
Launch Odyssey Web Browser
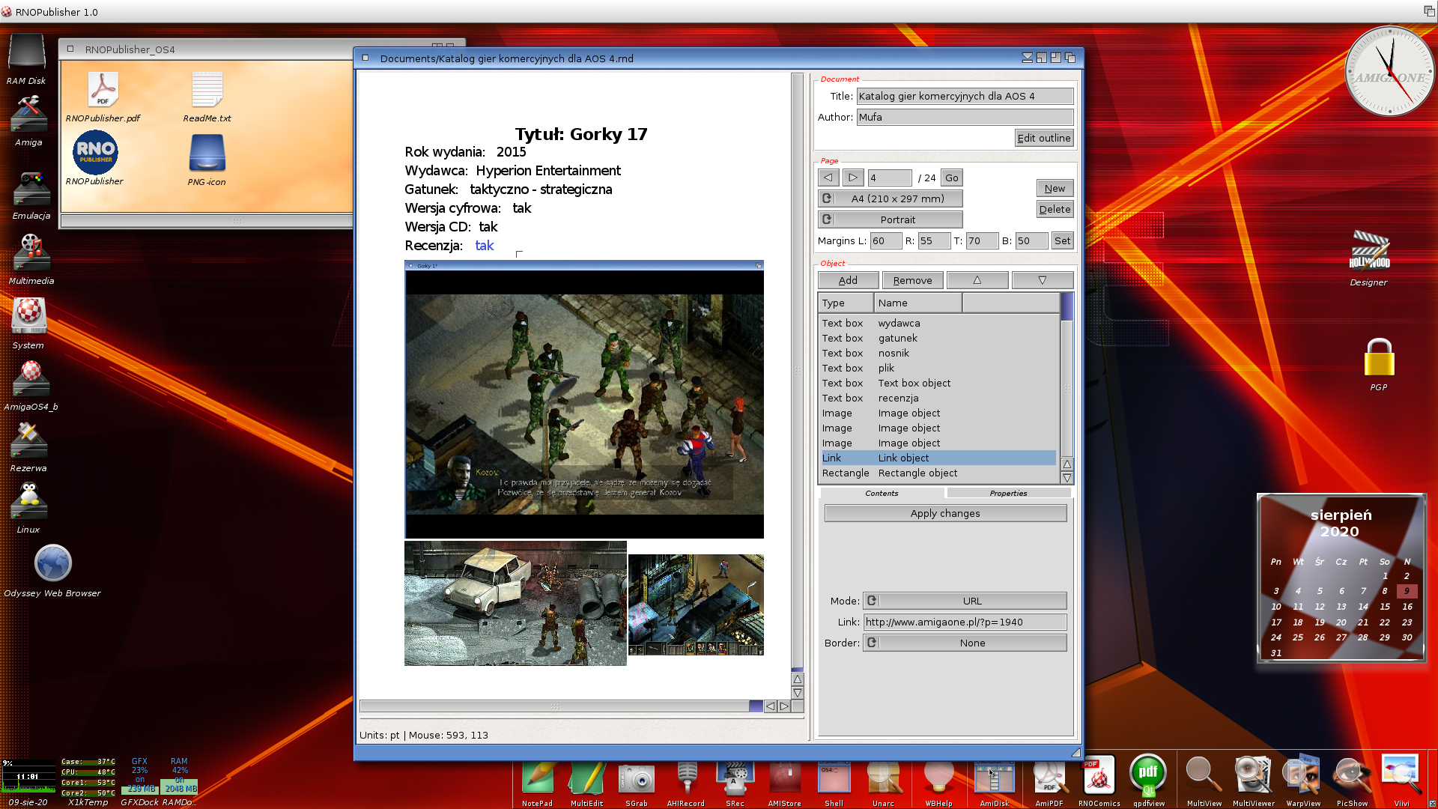[x=53, y=563]
